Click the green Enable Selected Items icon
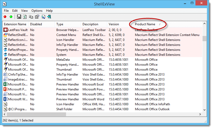 [x=11, y=17]
